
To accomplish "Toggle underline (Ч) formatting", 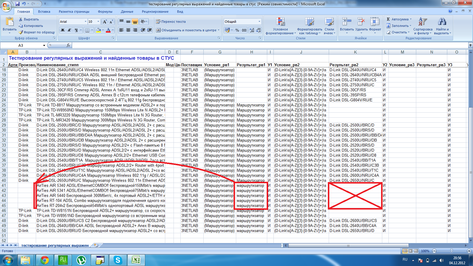I will pos(76,30).
